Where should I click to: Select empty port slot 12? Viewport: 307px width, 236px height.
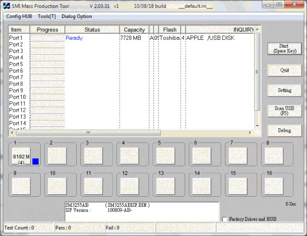130,186
